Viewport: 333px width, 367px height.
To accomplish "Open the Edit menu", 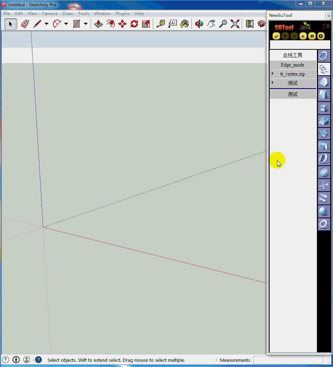I will [19, 14].
